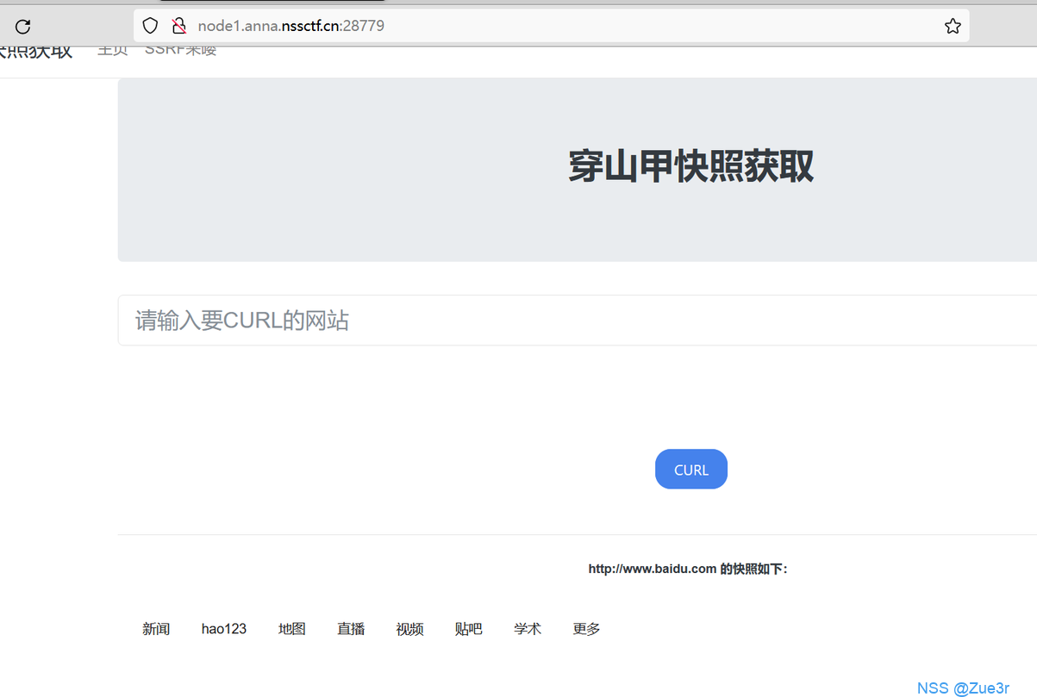Open the SSRF navigation link
Screen dimensions: 1037x697
pyautogui.click(x=180, y=51)
